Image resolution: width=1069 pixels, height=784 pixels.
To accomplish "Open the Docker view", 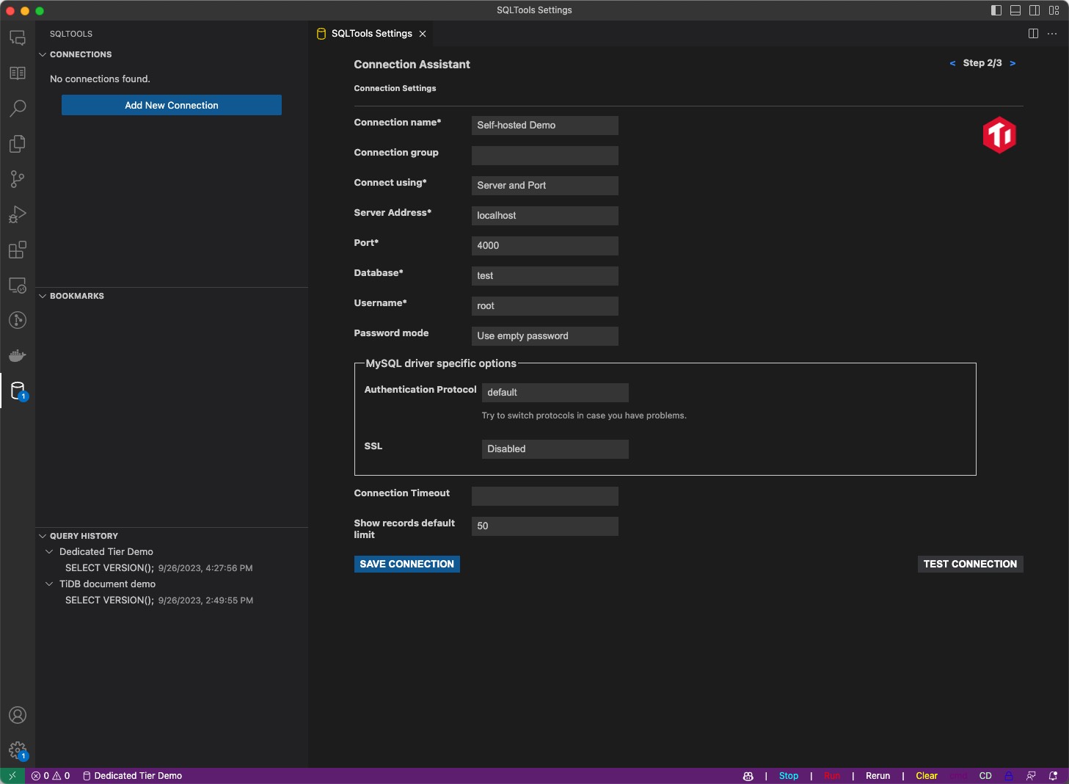I will point(18,355).
